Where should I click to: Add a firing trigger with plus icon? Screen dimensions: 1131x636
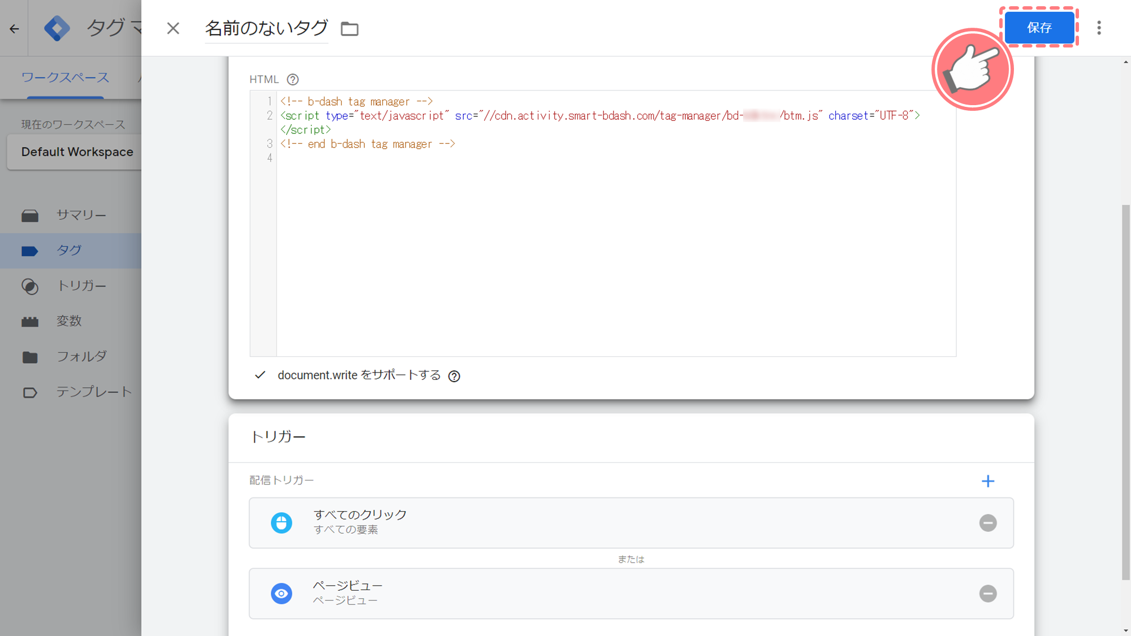coord(988,481)
